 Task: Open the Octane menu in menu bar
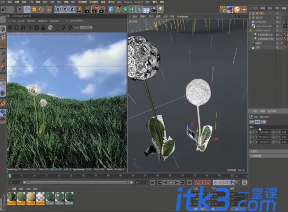128,2
